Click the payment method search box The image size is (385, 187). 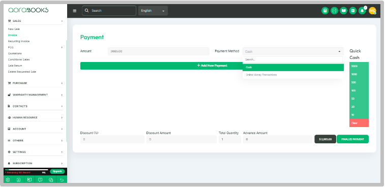[x=292, y=59]
